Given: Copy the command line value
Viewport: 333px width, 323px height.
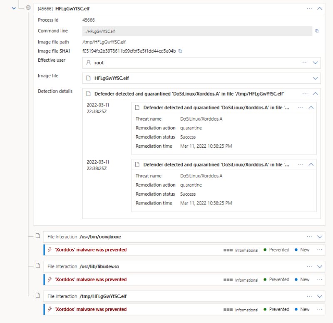Looking at the screenshot, I should click(x=317, y=31).
